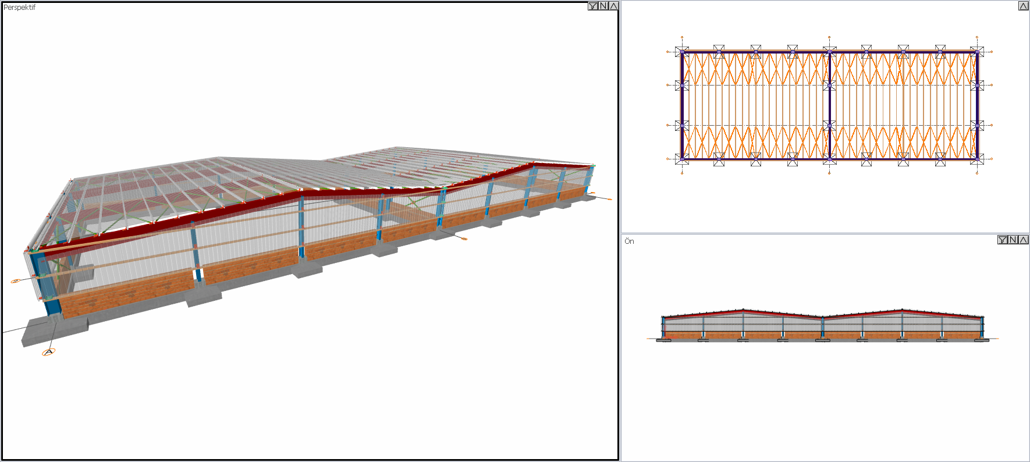Pick the central purple beam in plan view
This screenshot has height=462, width=1030.
pyautogui.click(x=830, y=105)
